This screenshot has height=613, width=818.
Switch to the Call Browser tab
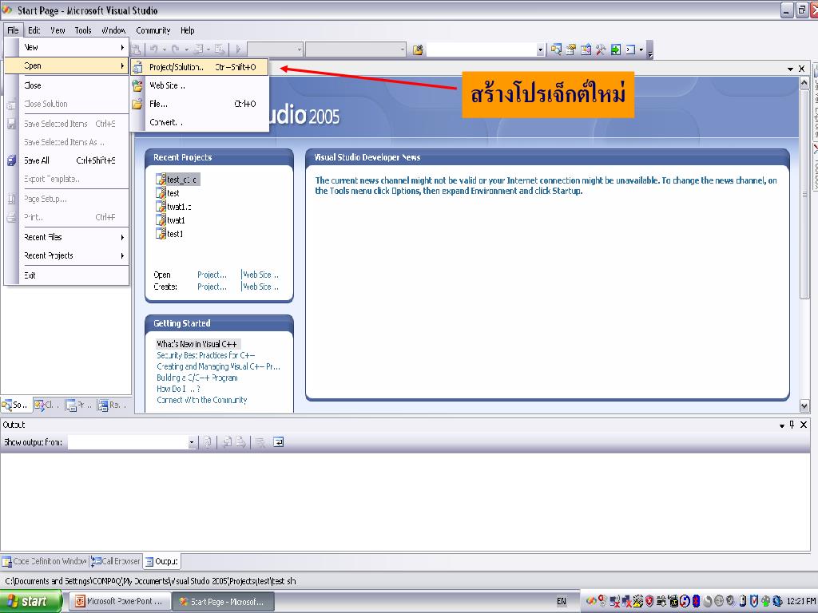coord(115,561)
